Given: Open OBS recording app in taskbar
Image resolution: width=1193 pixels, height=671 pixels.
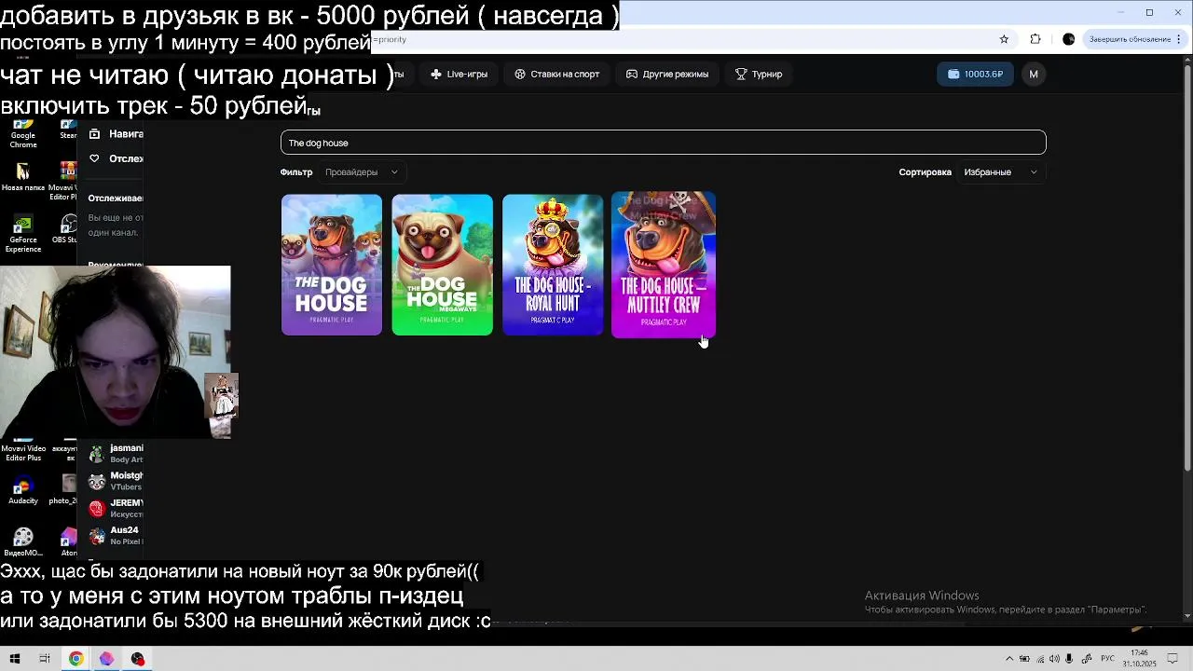Looking at the screenshot, I should (x=138, y=659).
